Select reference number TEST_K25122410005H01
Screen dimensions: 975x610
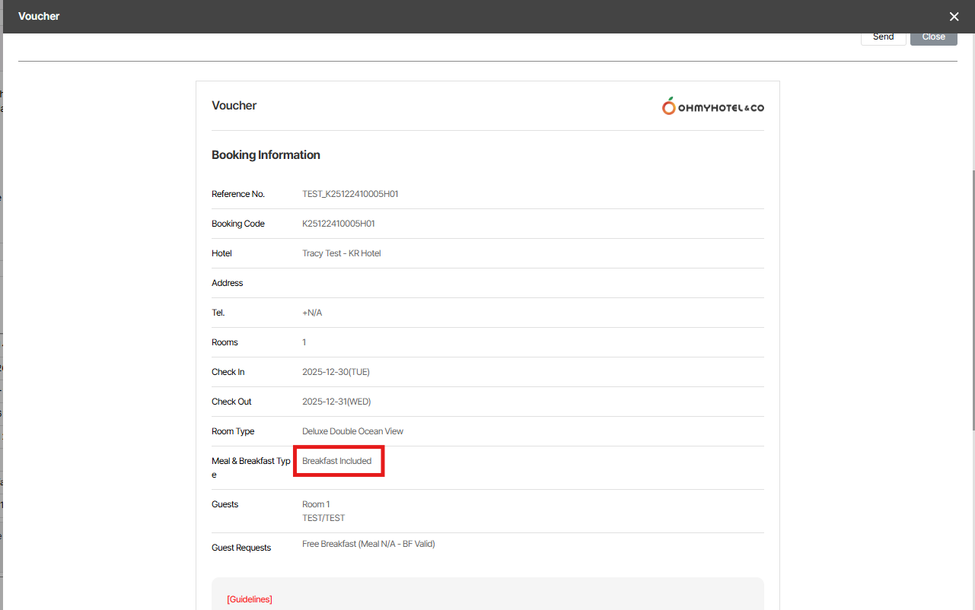pos(350,194)
